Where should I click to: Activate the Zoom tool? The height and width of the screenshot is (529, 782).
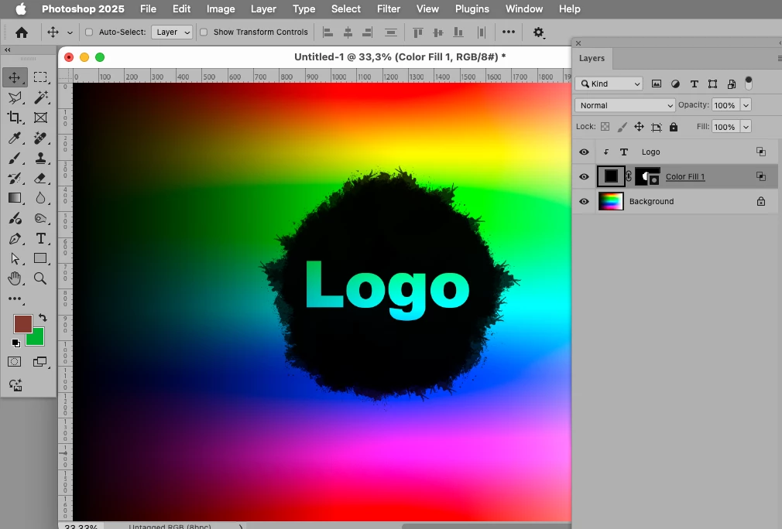pos(40,278)
